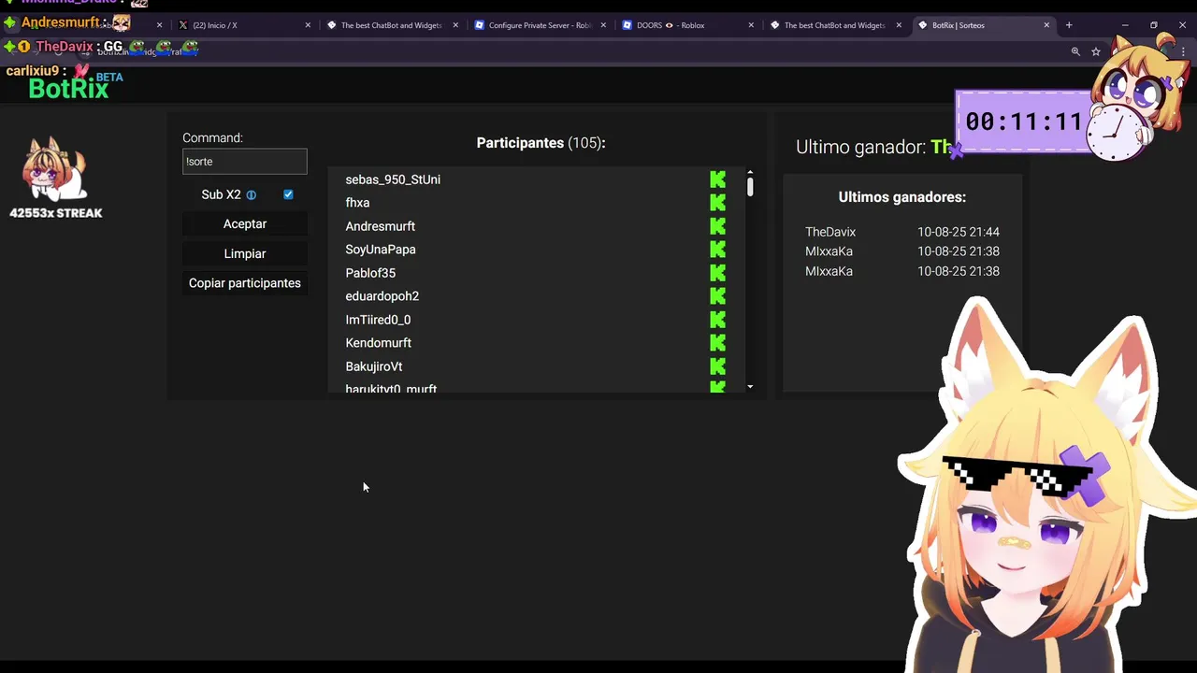This screenshot has width=1197, height=673.
Task: Close the BotRix | Sorteos tab
Action: coord(1046,25)
